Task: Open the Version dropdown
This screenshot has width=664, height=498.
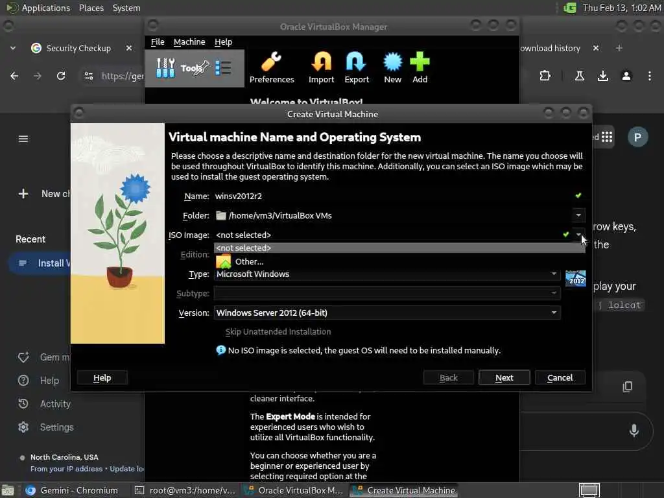Action: [387, 313]
